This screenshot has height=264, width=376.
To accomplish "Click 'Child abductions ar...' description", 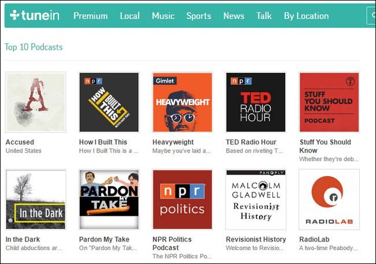I will pyautogui.click(x=34, y=248).
